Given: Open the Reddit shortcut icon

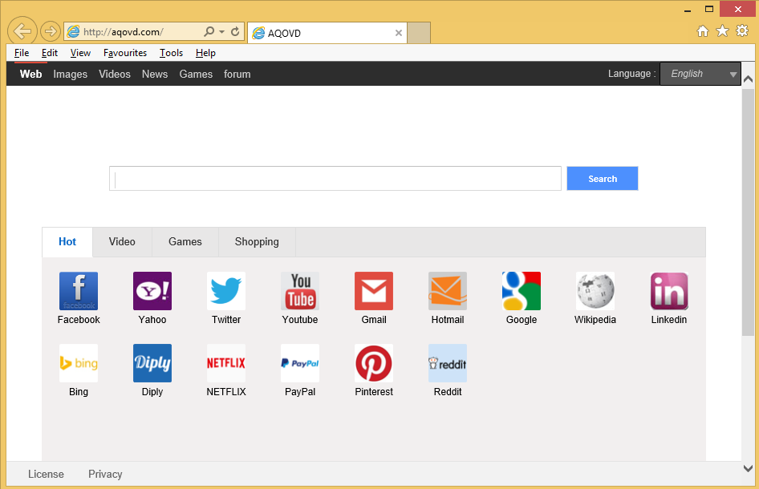Looking at the screenshot, I should click(448, 363).
